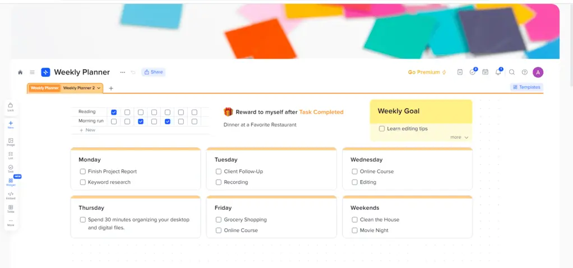
Task: Click the Share button
Action: click(x=154, y=72)
